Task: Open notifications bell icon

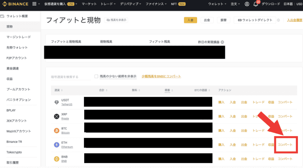Action: click(x=255, y=4)
